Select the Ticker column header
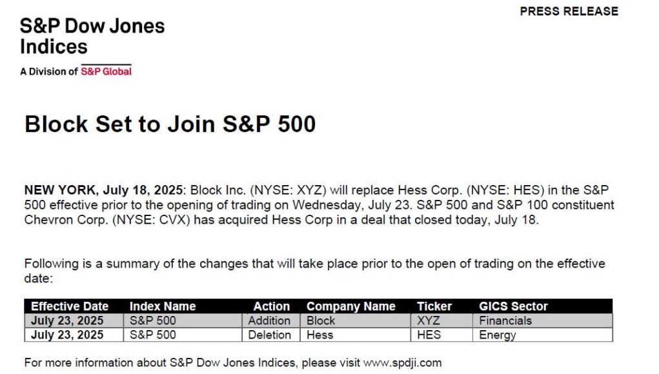The height and width of the screenshot is (374, 659). point(434,306)
